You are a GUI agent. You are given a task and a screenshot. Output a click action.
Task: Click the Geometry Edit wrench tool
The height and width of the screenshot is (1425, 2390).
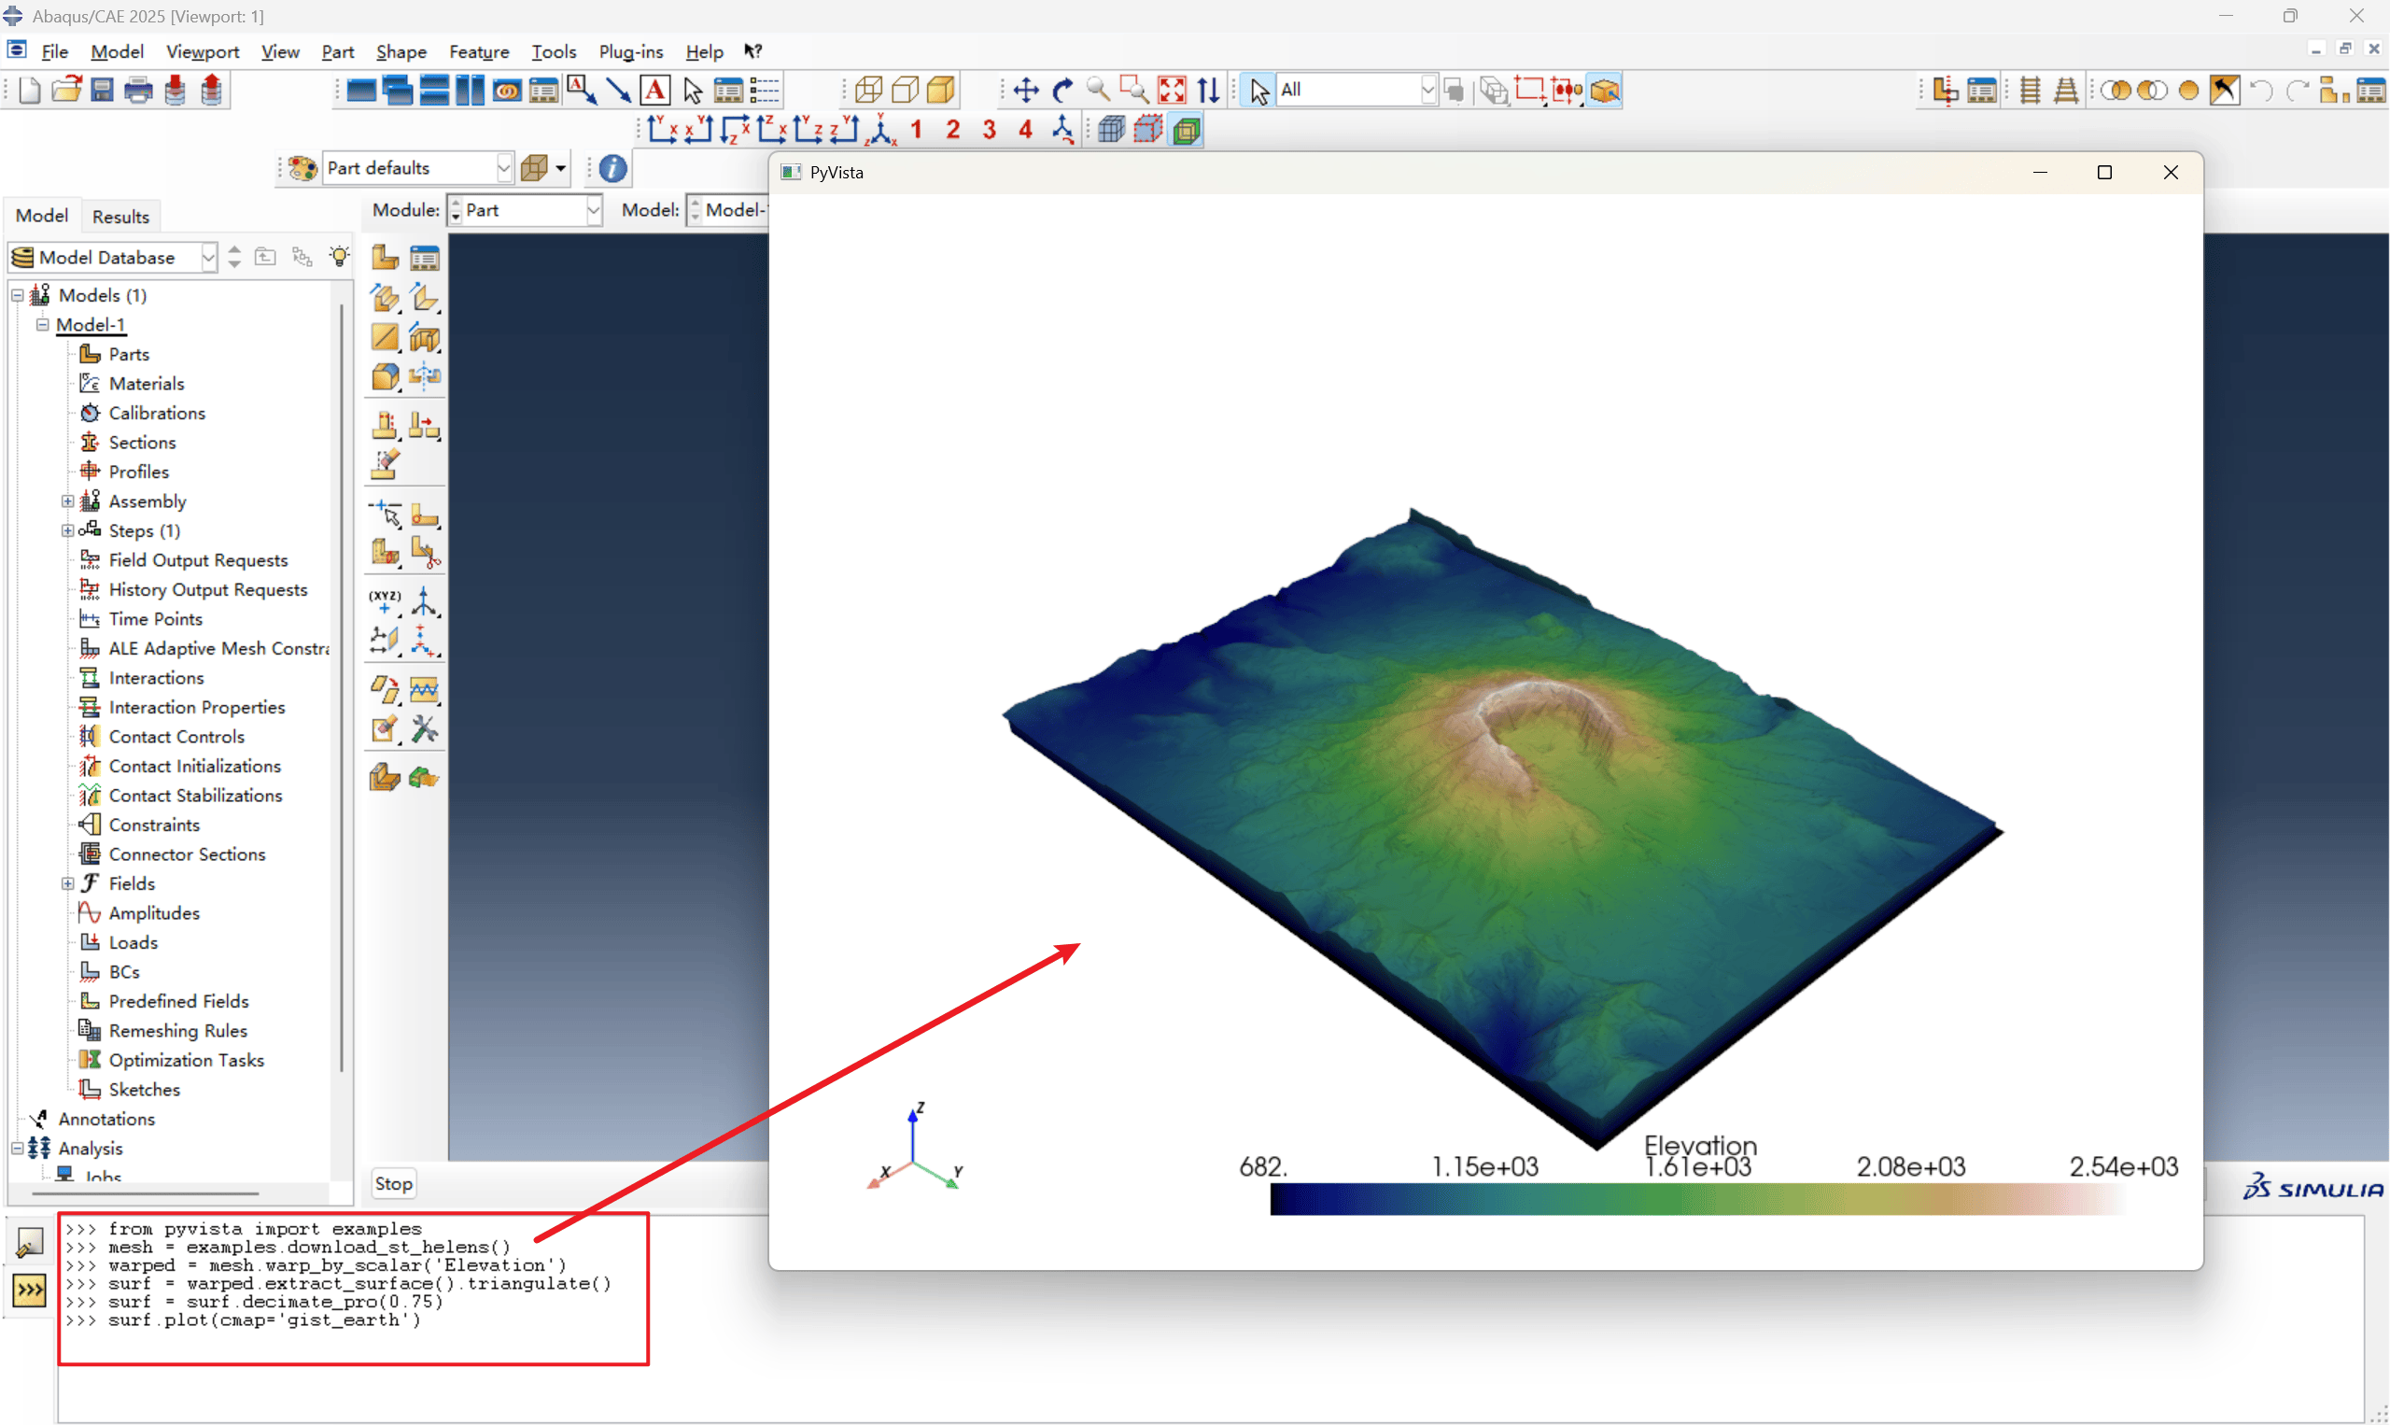tap(424, 730)
